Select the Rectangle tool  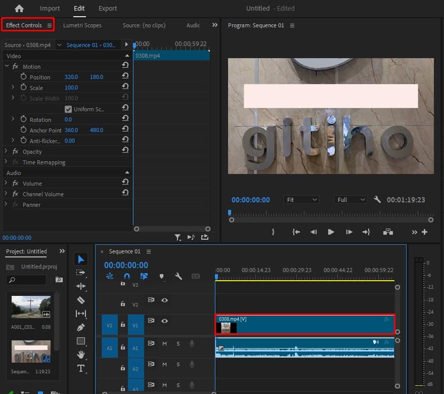tap(81, 341)
